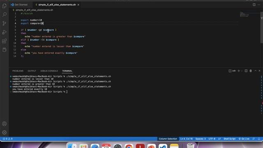Open the Search view in activity bar

point(5,14)
